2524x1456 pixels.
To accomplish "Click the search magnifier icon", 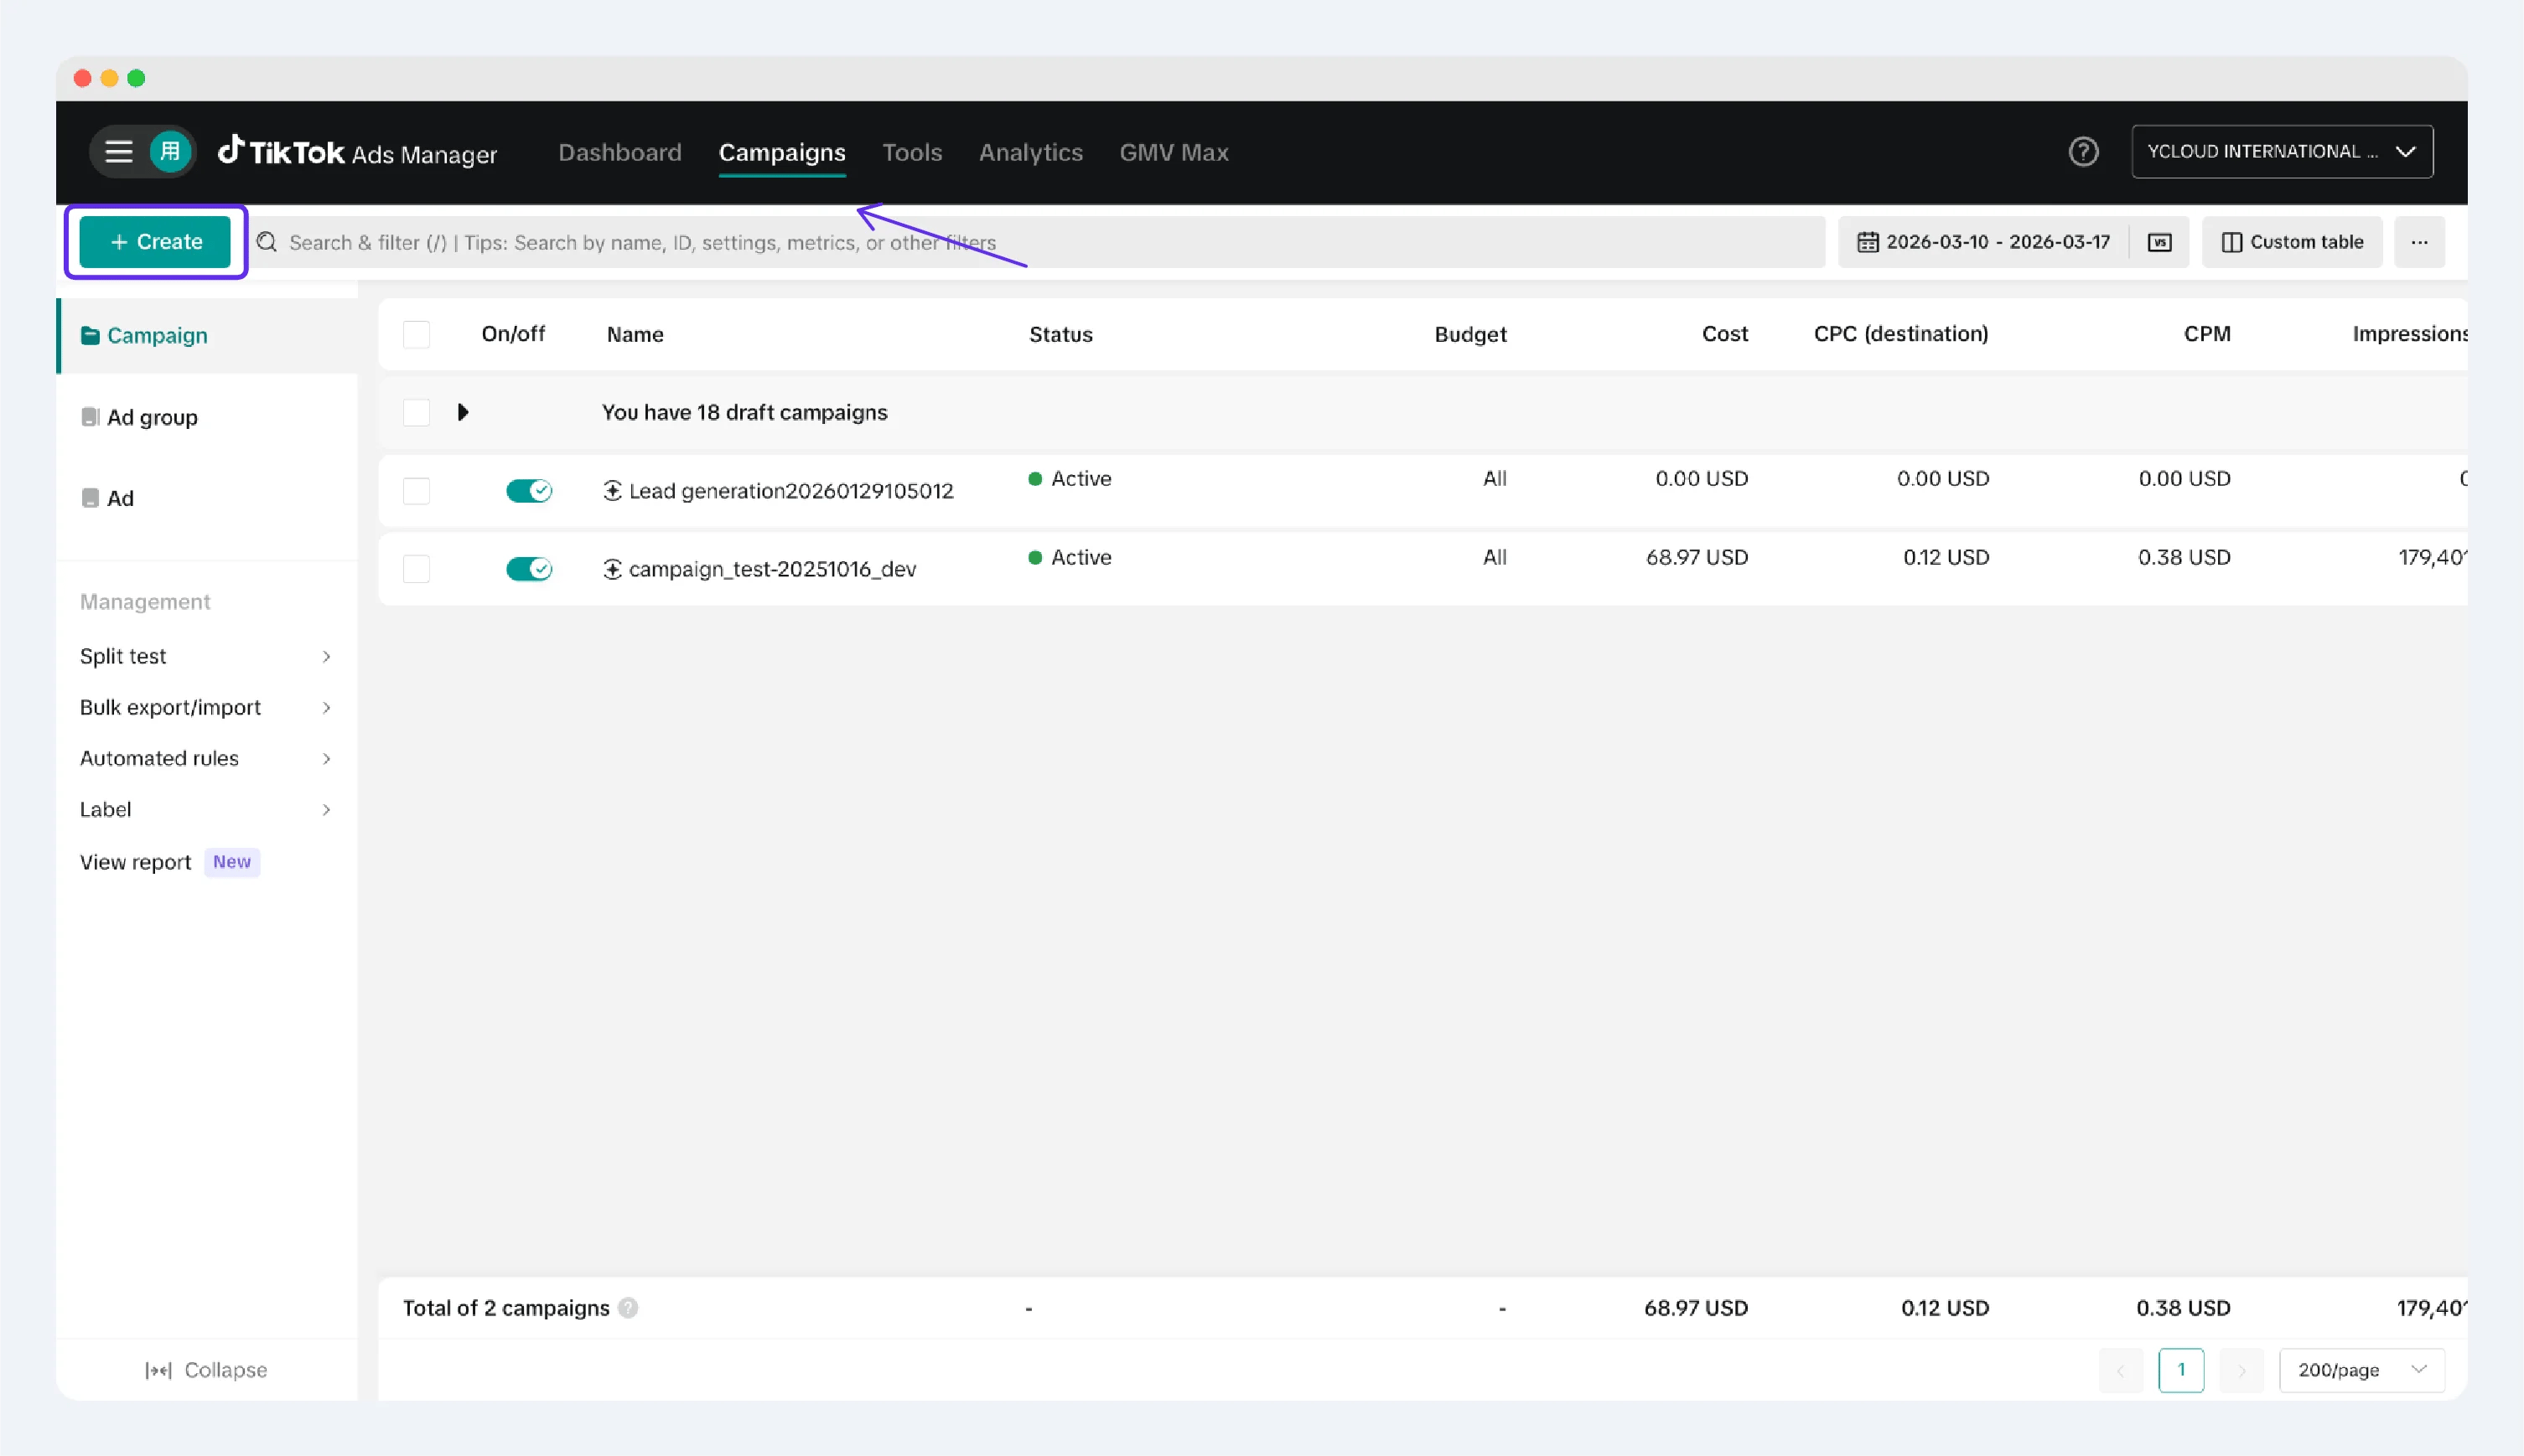I will click(x=266, y=242).
